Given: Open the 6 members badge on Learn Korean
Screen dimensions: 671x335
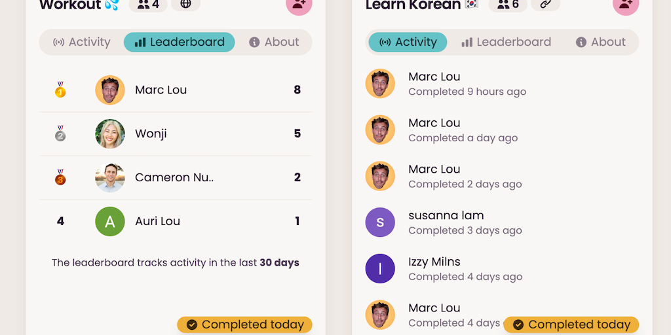Looking at the screenshot, I should pyautogui.click(x=508, y=5).
